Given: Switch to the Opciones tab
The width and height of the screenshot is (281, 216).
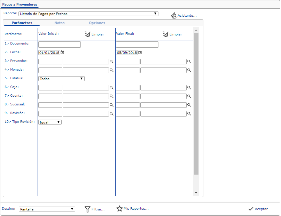Looking at the screenshot, I should 97,23.
